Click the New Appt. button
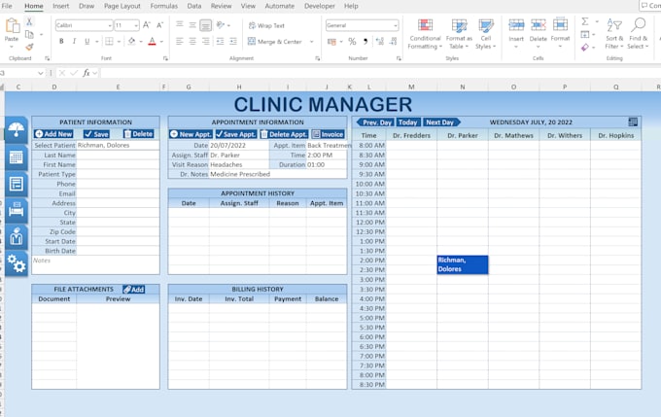The height and width of the screenshot is (417, 661). (191, 134)
